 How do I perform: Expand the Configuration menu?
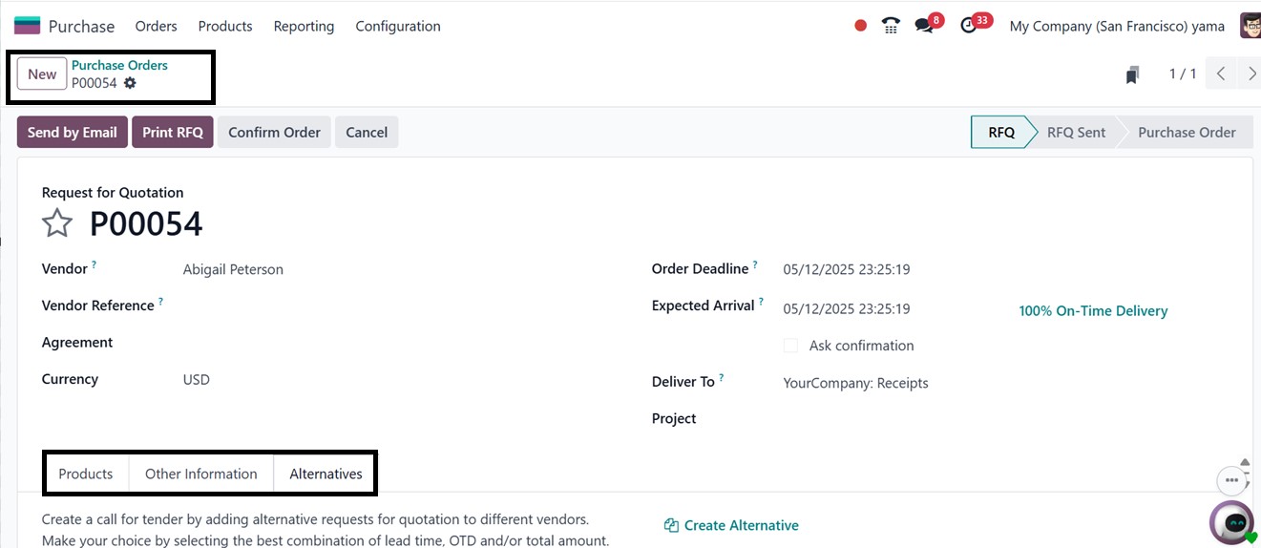coord(398,26)
